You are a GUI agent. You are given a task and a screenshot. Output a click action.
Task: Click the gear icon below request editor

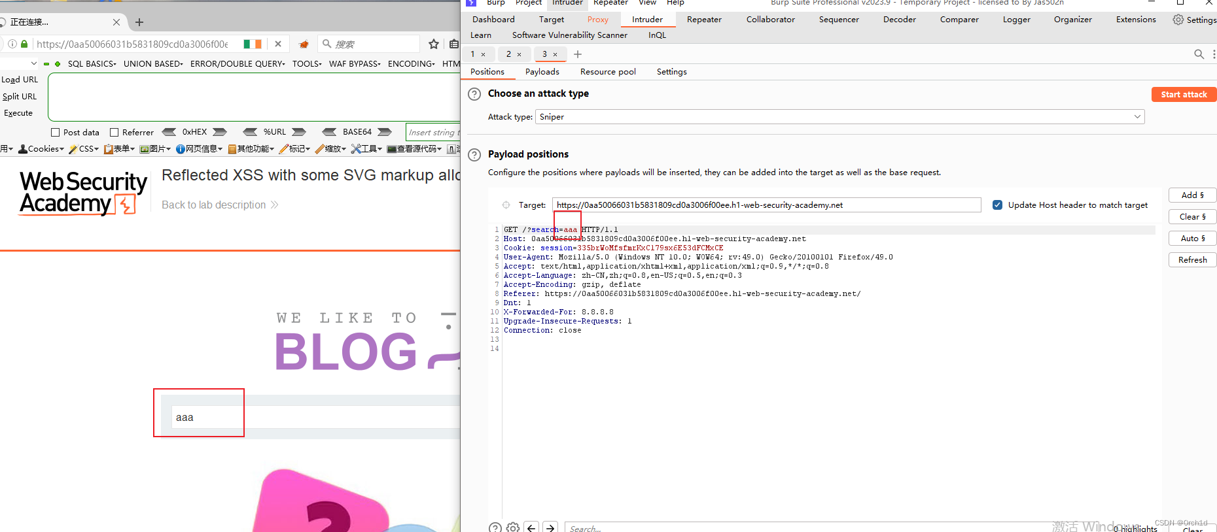point(513,527)
